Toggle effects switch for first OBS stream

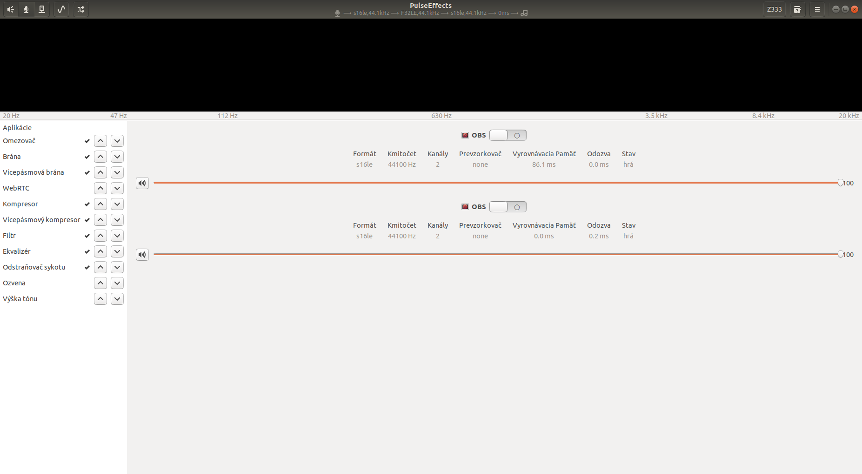click(508, 135)
